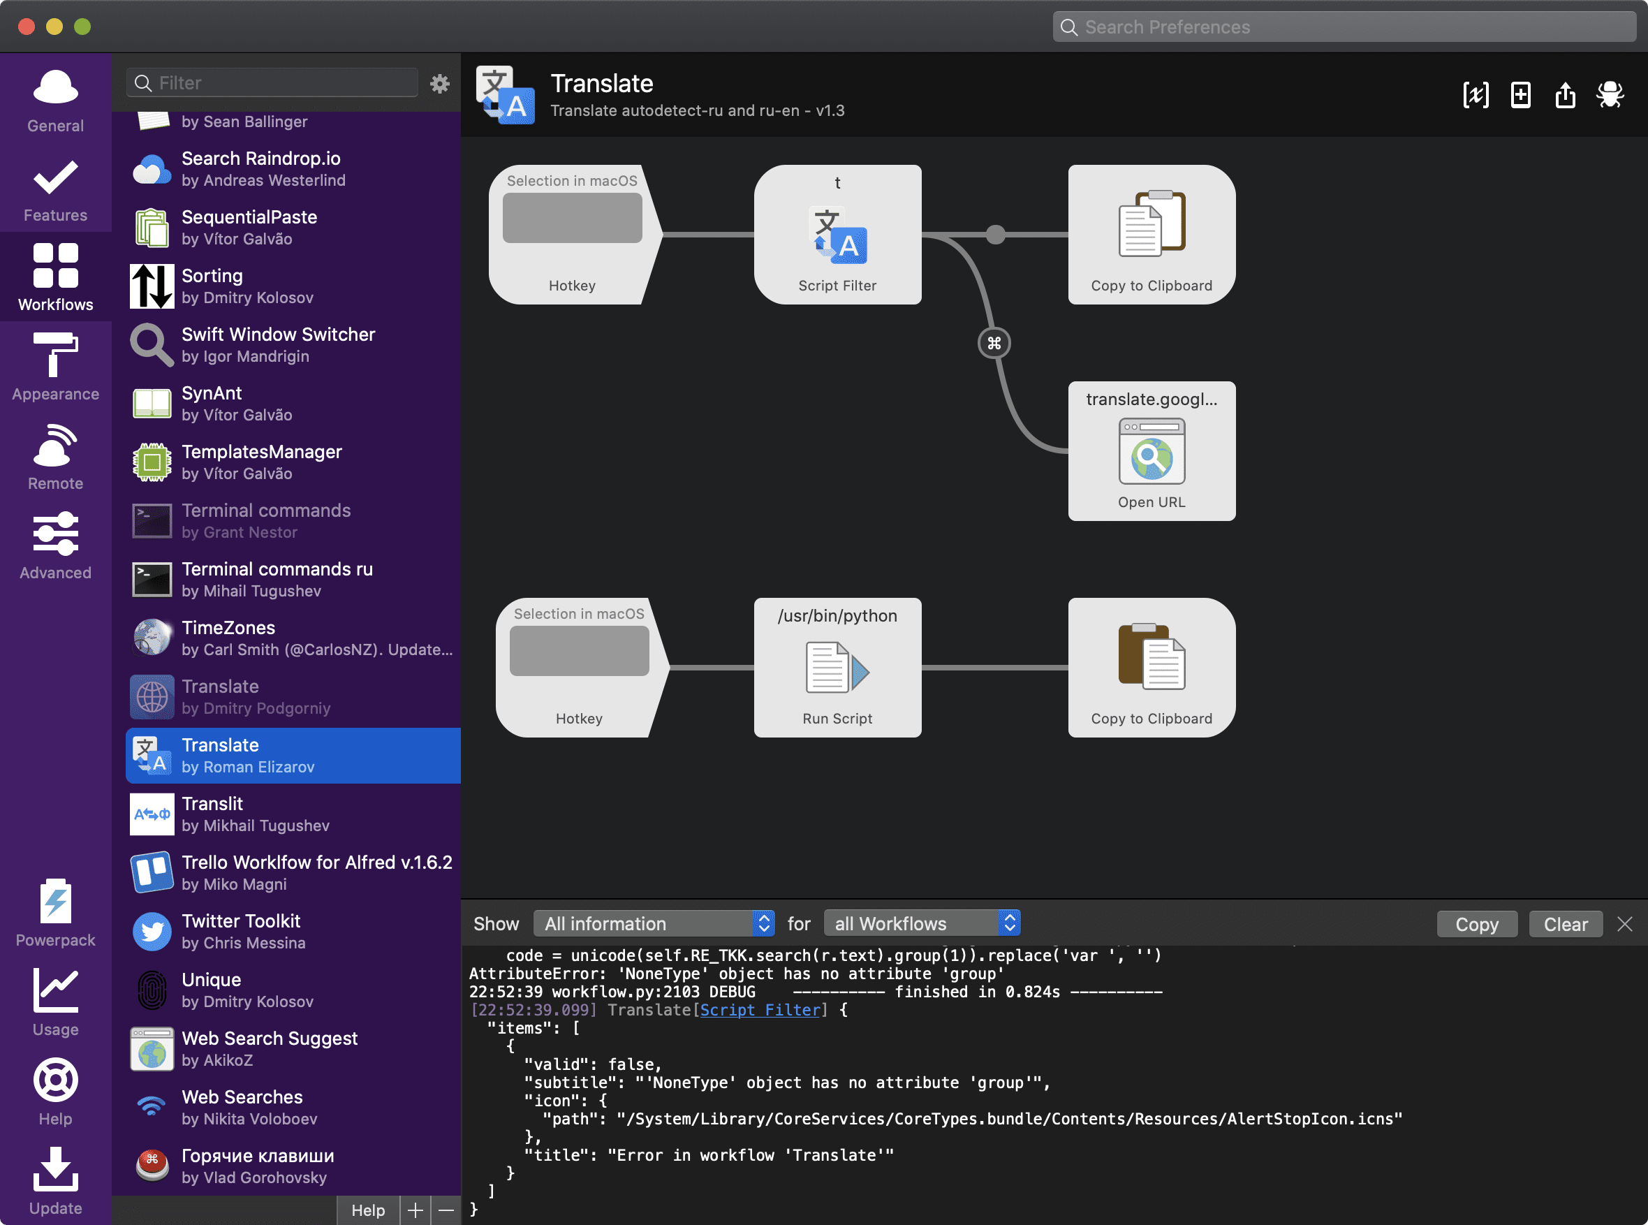Select Trello Workflow for Alfred
The image size is (1648, 1225).
click(293, 873)
